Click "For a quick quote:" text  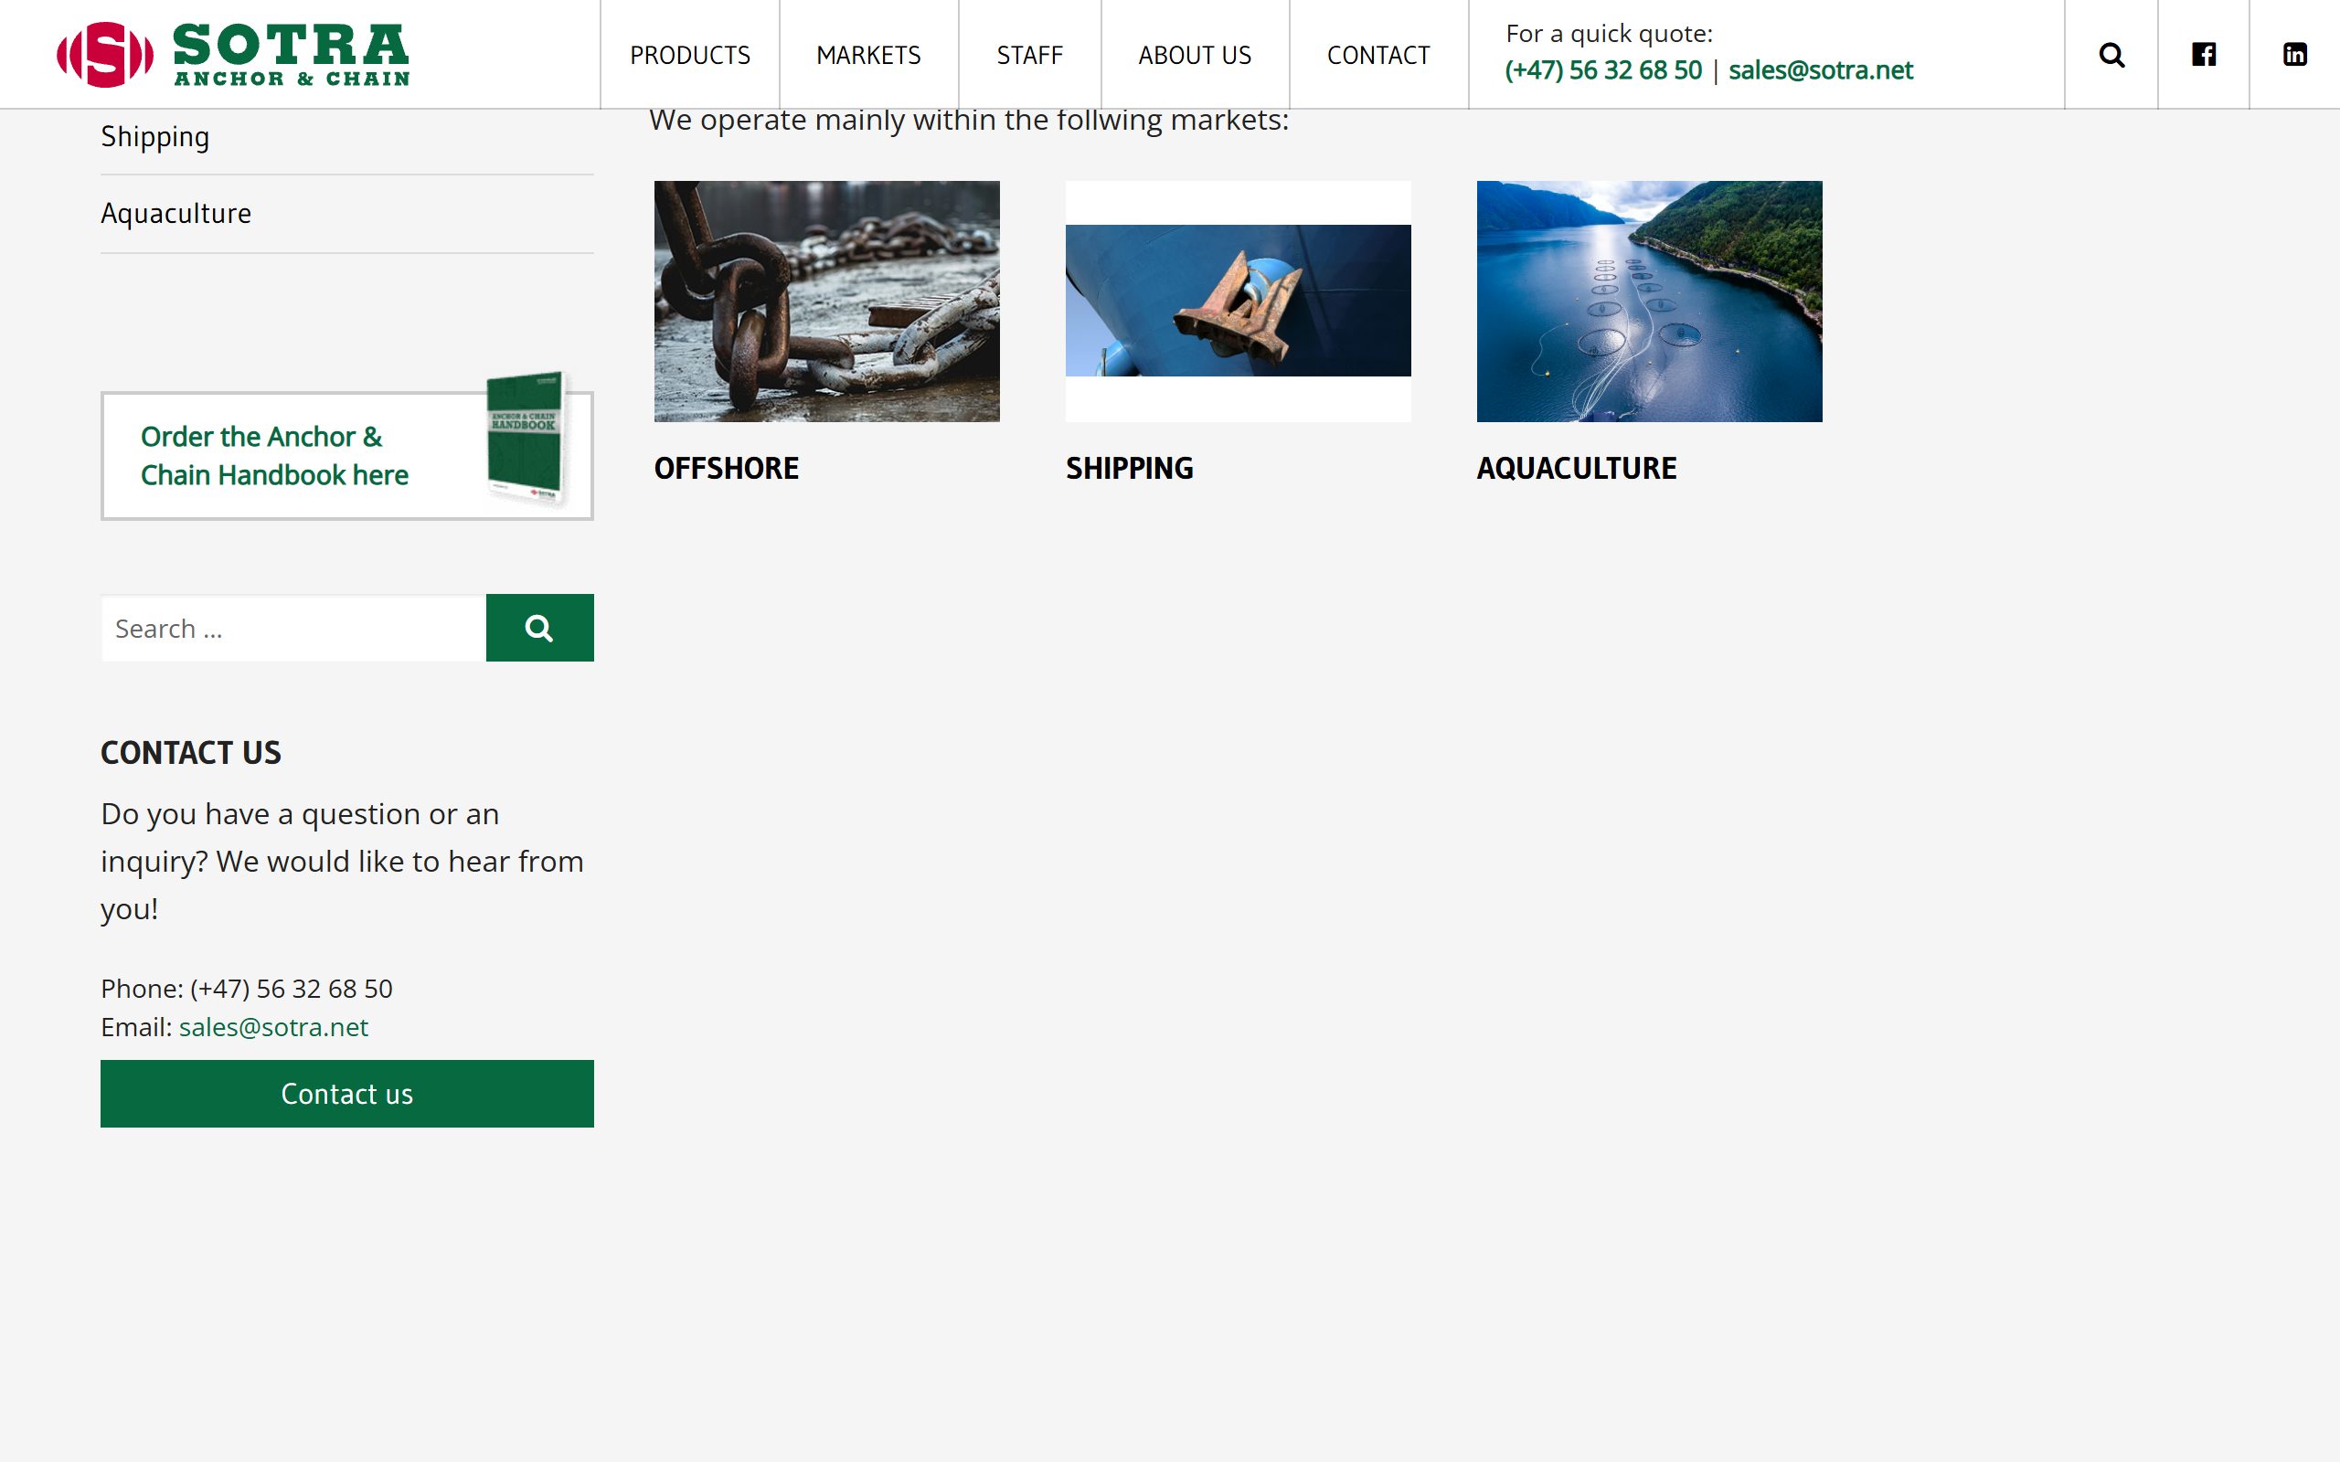pyautogui.click(x=1609, y=34)
